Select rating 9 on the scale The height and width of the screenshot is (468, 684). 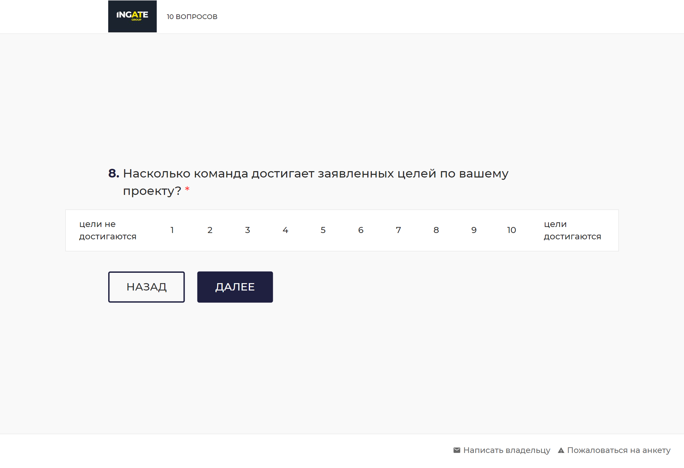pyautogui.click(x=474, y=230)
